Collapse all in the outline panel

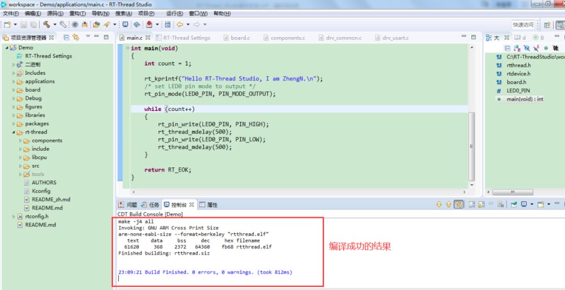point(507,48)
